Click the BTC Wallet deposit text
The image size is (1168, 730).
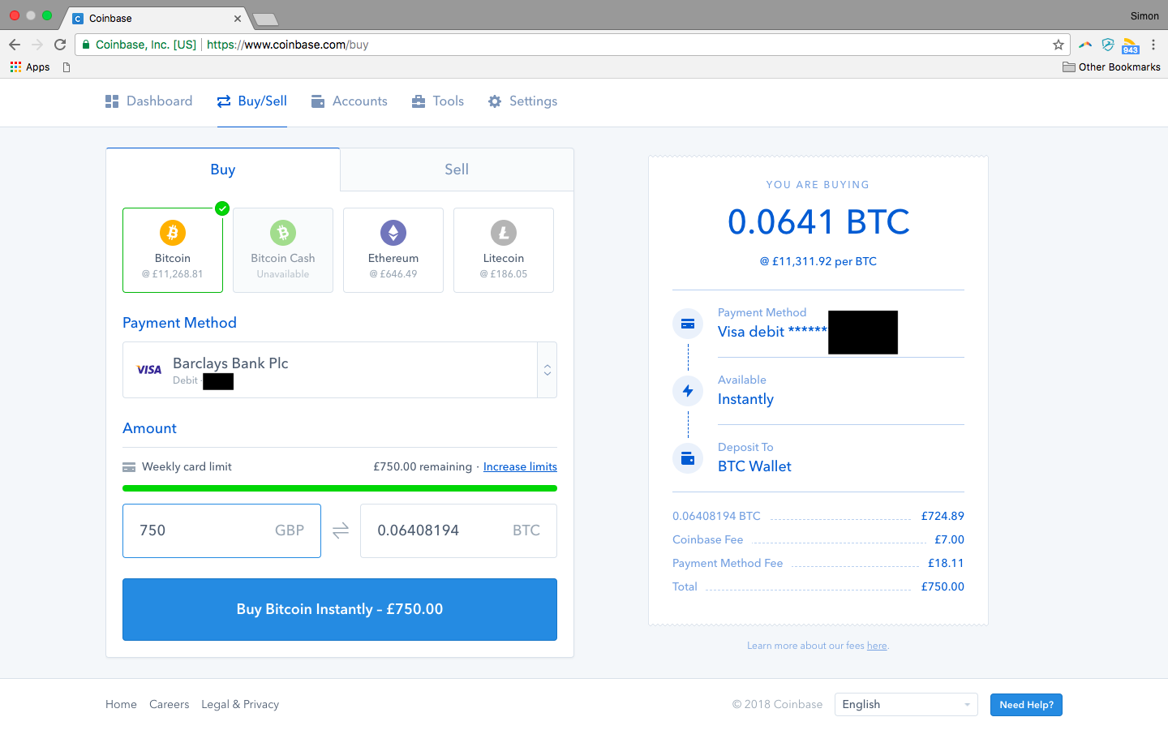[754, 466]
